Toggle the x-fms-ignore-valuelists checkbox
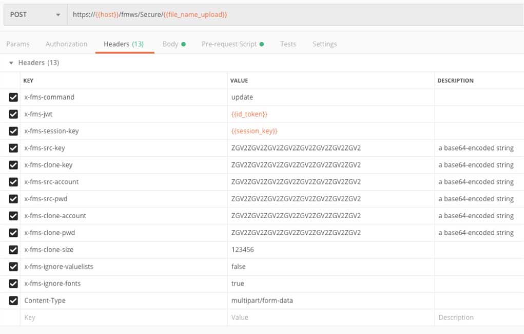The image size is (524, 334). [13, 266]
